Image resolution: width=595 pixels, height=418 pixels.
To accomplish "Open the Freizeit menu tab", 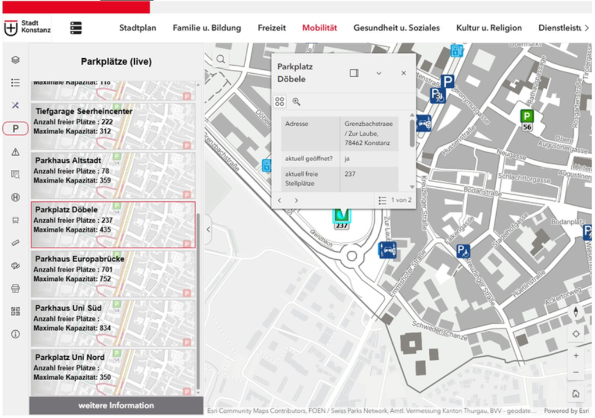I will click(x=271, y=28).
